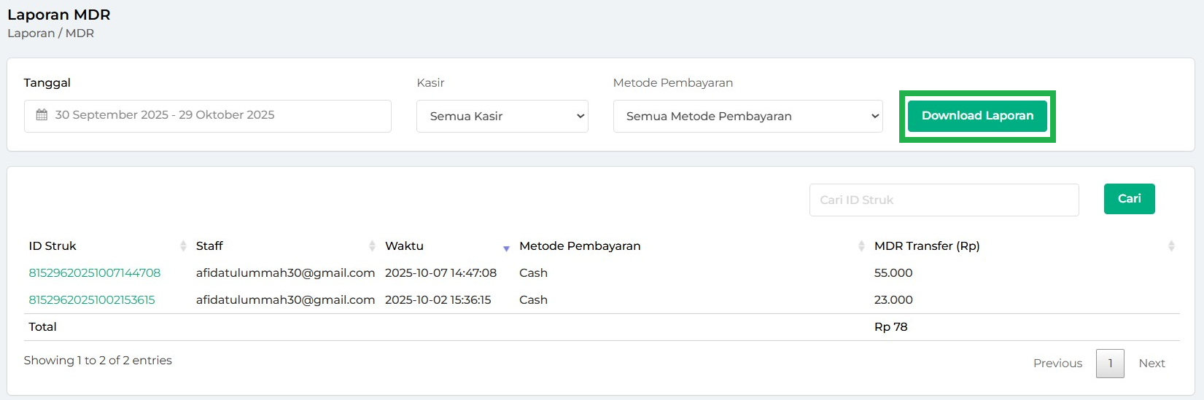The width and height of the screenshot is (1204, 400).
Task: Go to the Next page
Action: pos(1151,364)
